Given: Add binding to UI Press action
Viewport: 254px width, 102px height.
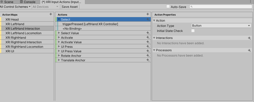Looking at the screenshot, I should point(148,46).
